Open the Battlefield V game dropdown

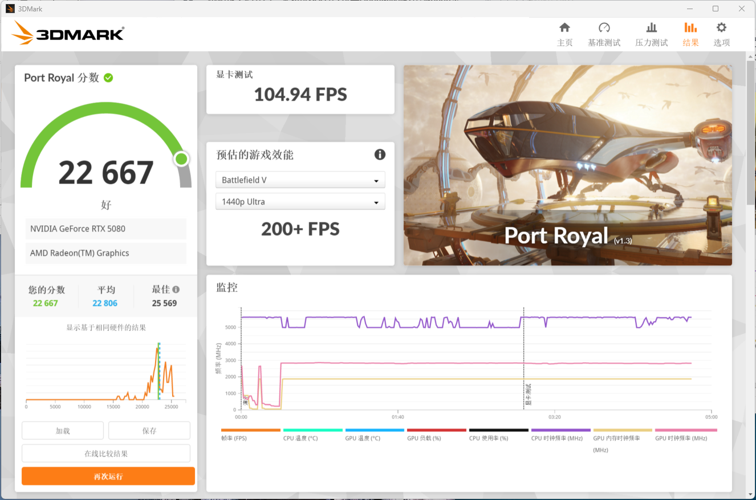[300, 180]
